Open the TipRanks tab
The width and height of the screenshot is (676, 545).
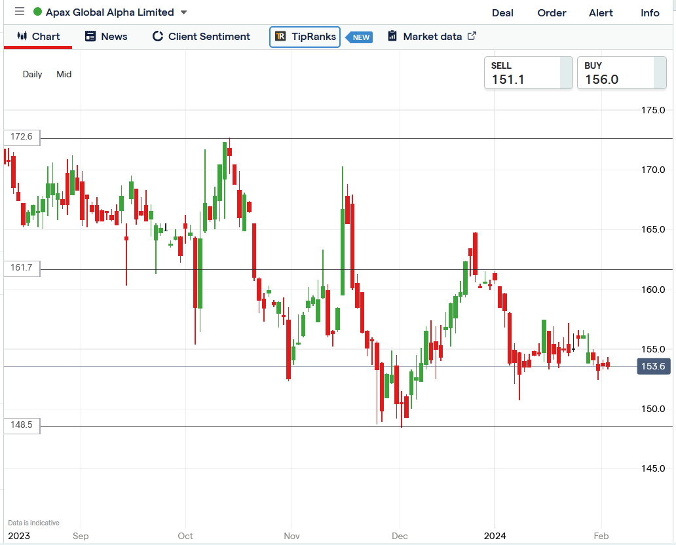click(x=305, y=37)
